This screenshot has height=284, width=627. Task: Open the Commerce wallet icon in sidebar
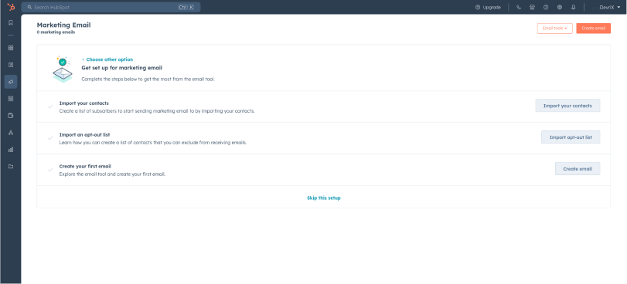coord(11,116)
